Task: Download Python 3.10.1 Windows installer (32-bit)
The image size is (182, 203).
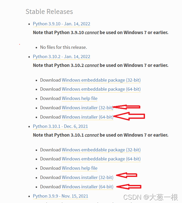Action: pos(88,177)
